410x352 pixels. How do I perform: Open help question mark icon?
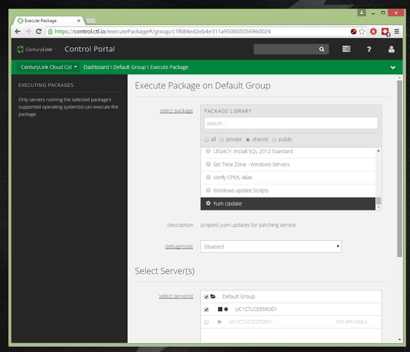pos(369,49)
